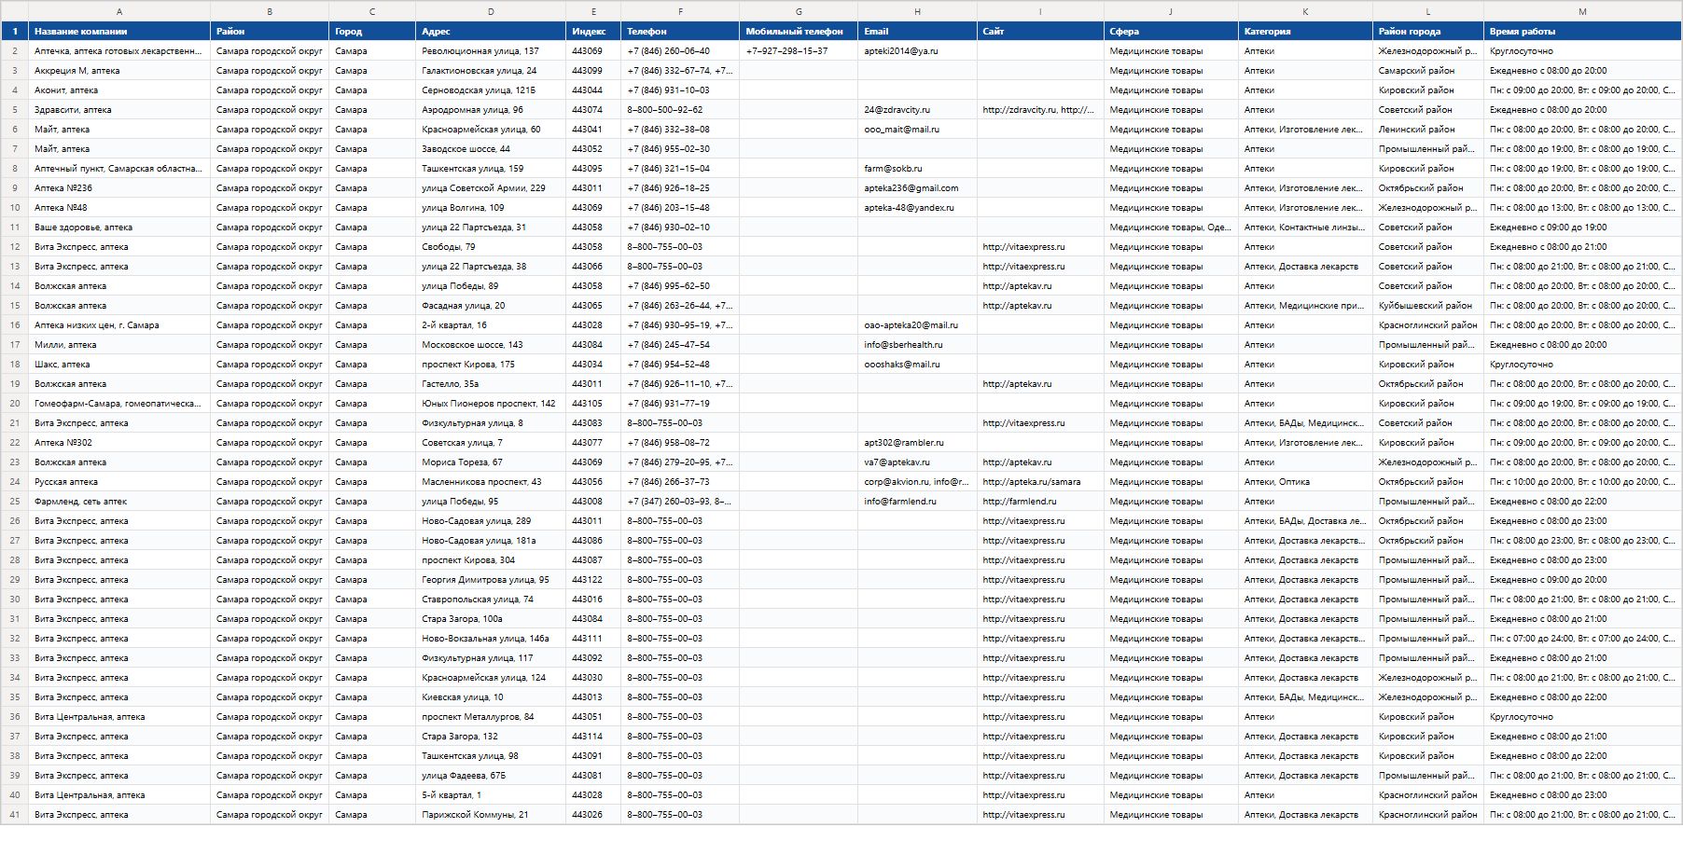Click the 'Сфера' header cell

coord(1171,32)
